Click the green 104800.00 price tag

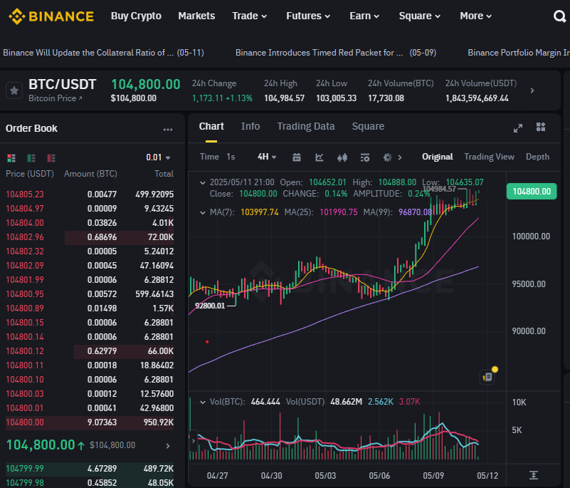pyautogui.click(x=532, y=192)
